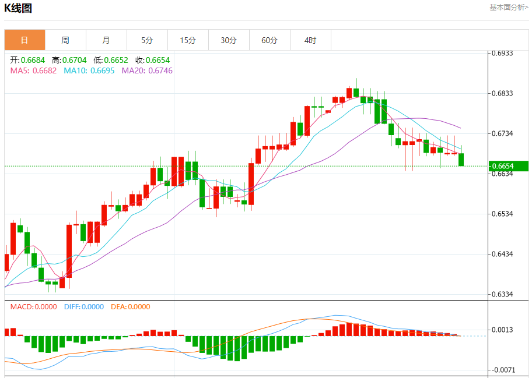The image size is (532, 378).
Task: Click the DEA value label
Action: click(130, 307)
